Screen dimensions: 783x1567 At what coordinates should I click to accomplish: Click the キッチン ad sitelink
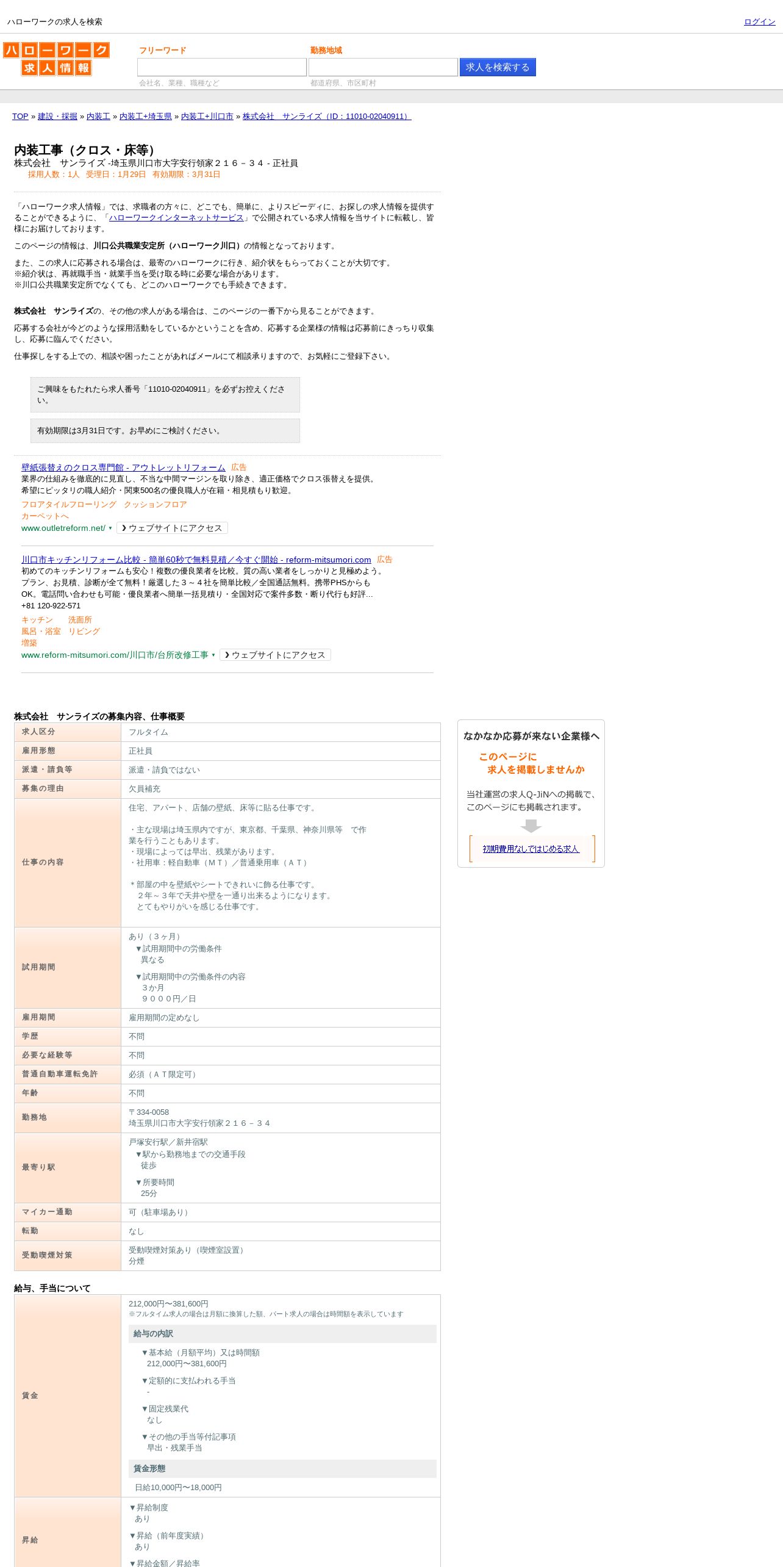coord(37,620)
